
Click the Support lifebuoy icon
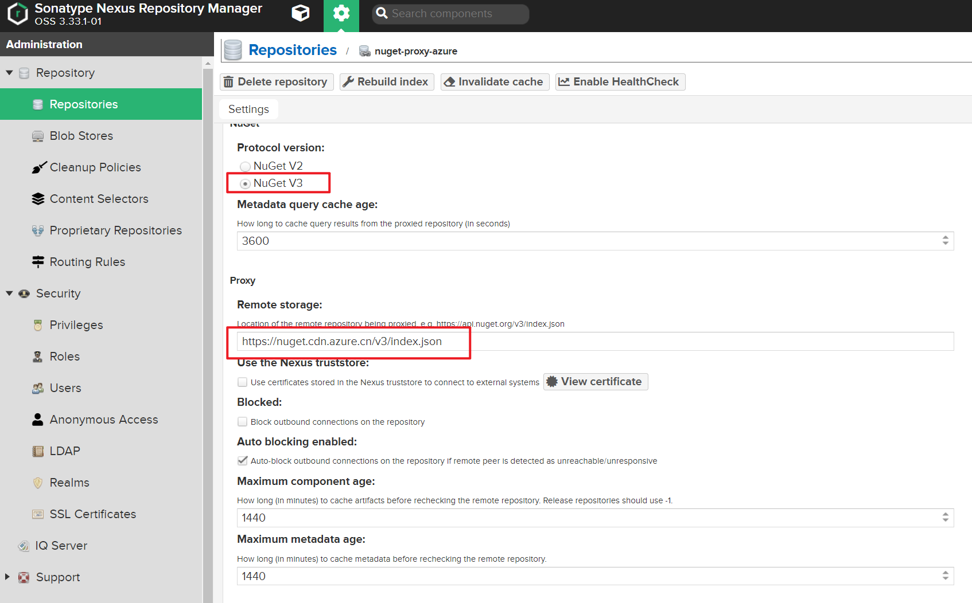(24, 577)
